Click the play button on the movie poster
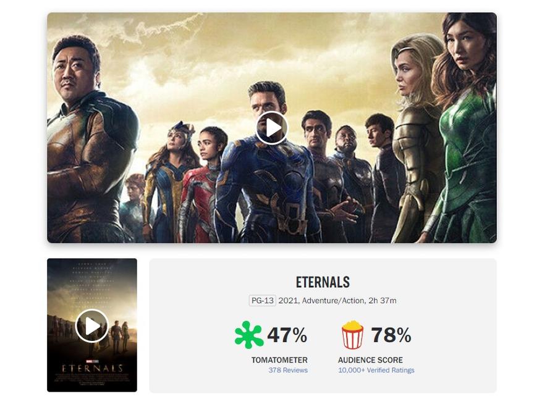542x415 pixels. pos(92,326)
